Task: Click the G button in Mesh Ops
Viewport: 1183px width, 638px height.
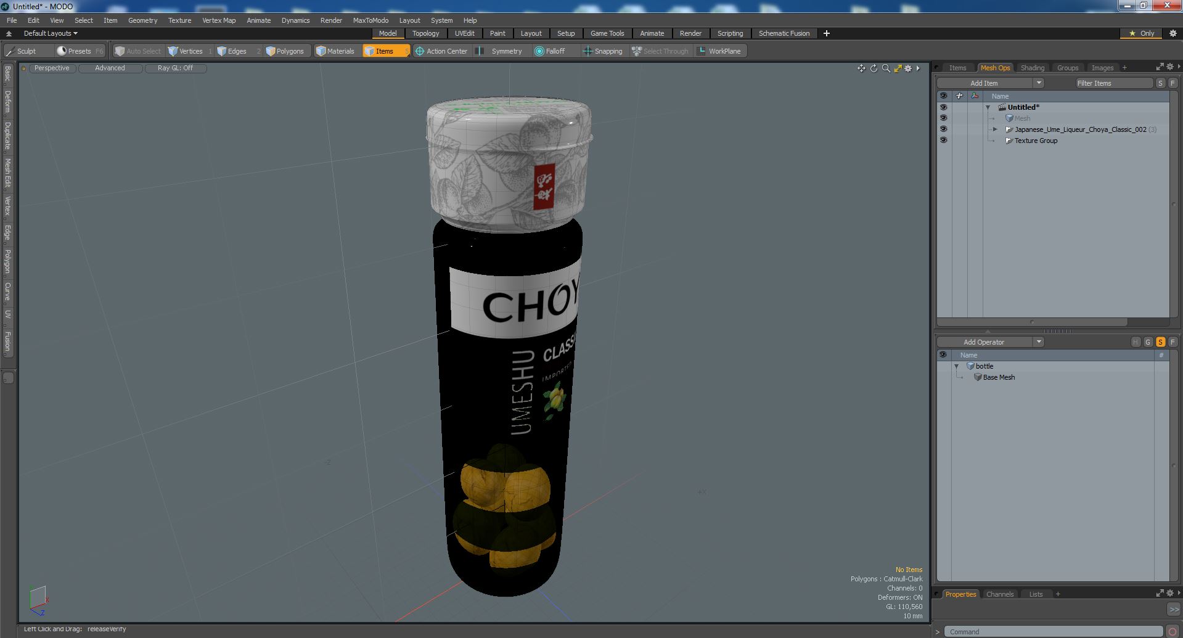Action: coord(1148,342)
